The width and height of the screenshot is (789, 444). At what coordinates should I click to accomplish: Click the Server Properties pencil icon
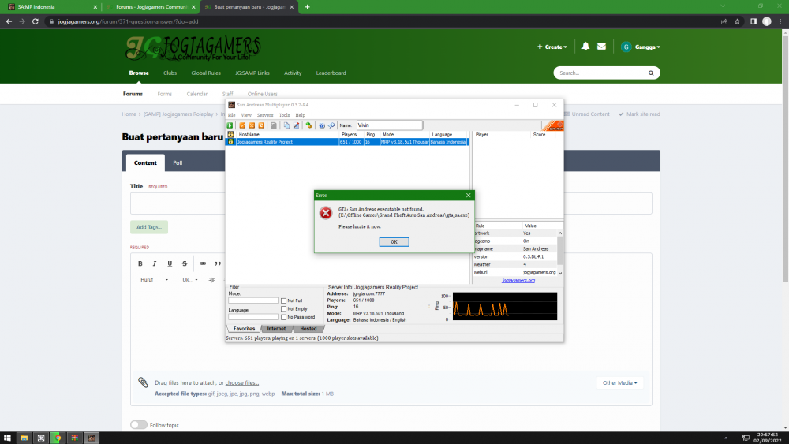click(x=297, y=125)
